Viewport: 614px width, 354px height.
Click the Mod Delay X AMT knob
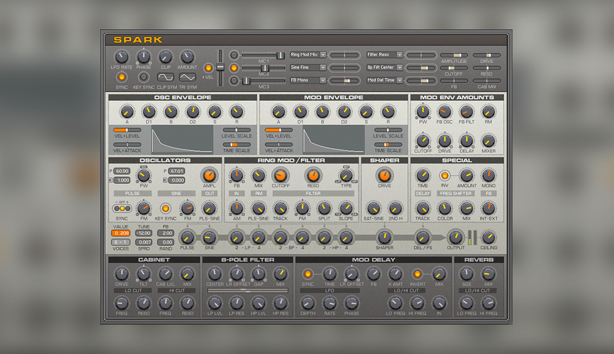(395, 274)
